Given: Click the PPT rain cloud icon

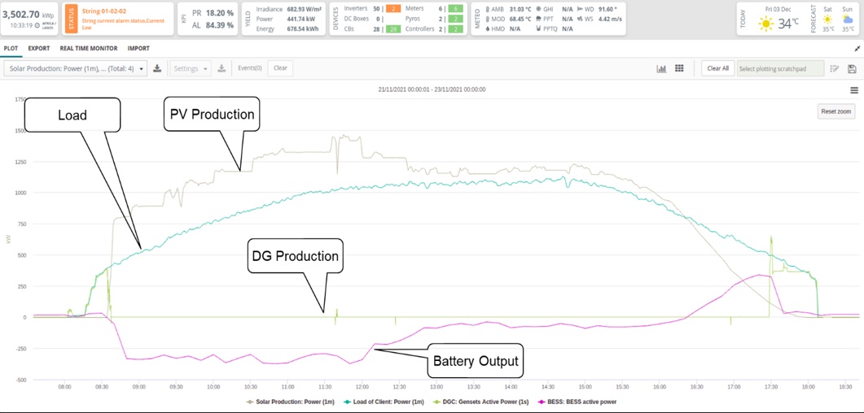Looking at the screenshot, I should coord(538,19).
